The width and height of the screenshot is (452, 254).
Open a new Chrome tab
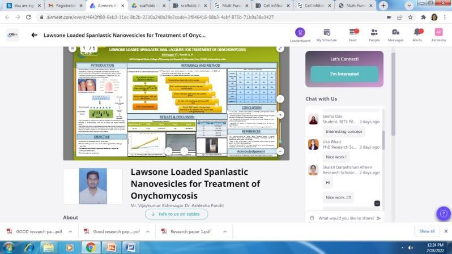(x=383, y=6)
